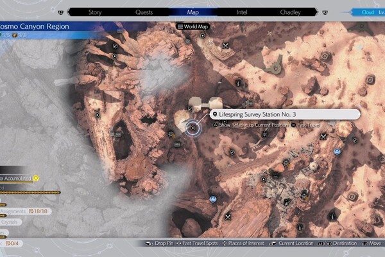Click the white player arrow cursor in the village
The width and height of the screenshot is (385, 257).
[x=286, y=202]
